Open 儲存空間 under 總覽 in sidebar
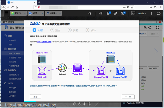This screenshot has height=108, width=164. (12, 40)
